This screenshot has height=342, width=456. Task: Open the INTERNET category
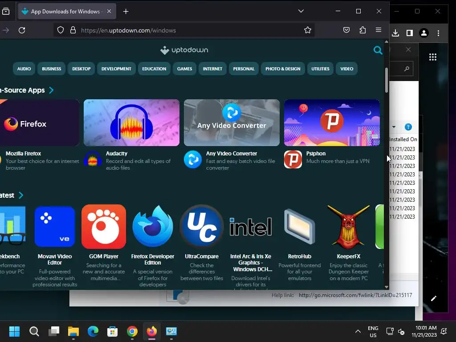coord(212,69)
